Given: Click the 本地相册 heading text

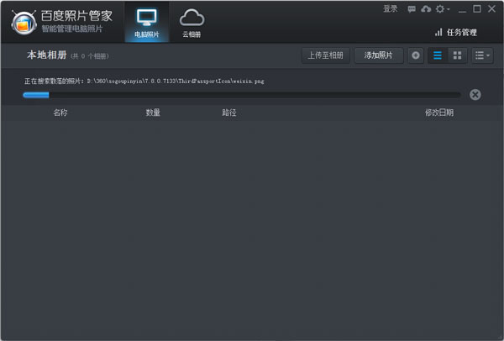Looking at the screenshot, I should 47,55.
